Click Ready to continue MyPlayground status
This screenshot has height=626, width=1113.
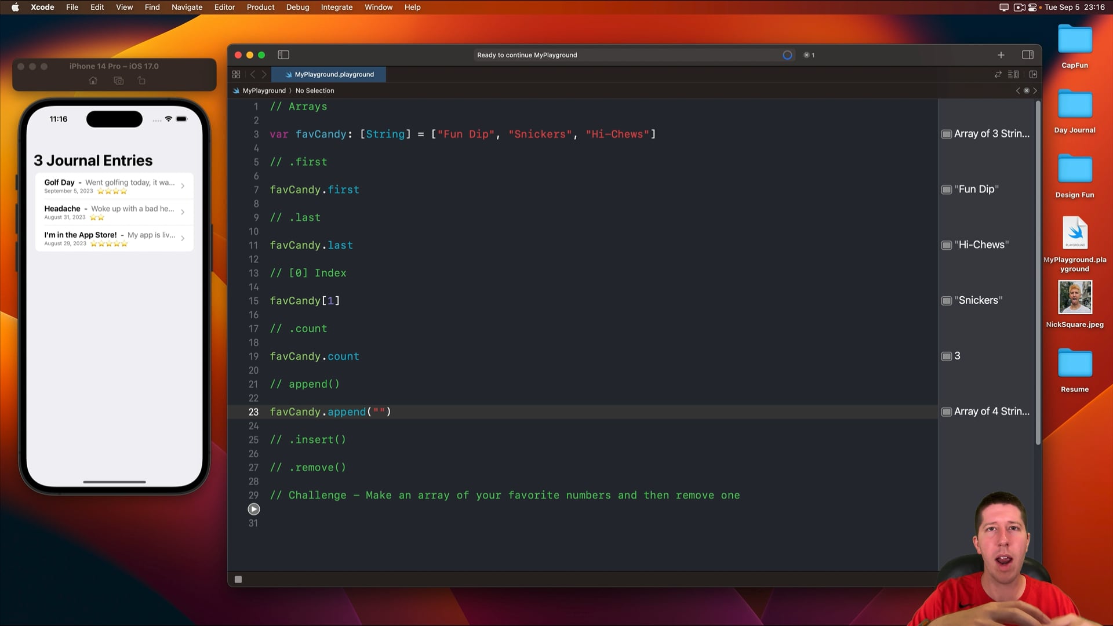pyautogui.click(x=527, y=55)
